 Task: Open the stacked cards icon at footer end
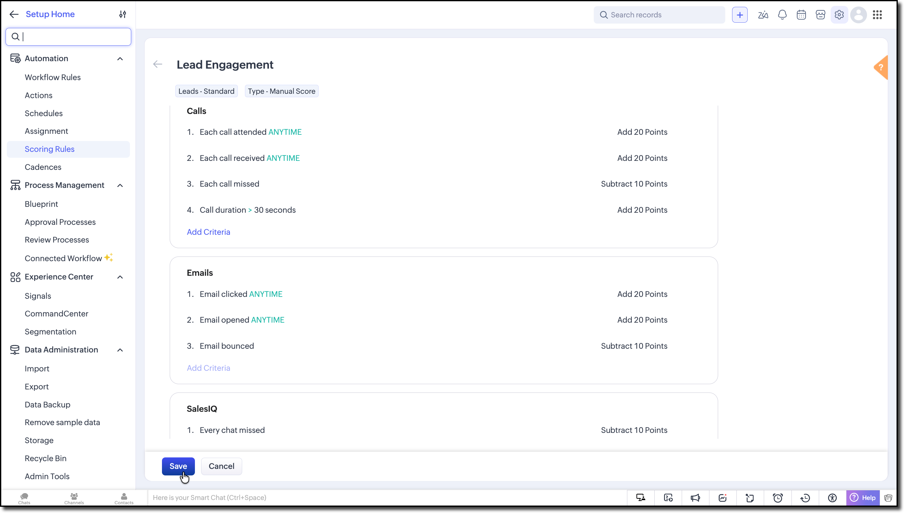coord(888,497)
